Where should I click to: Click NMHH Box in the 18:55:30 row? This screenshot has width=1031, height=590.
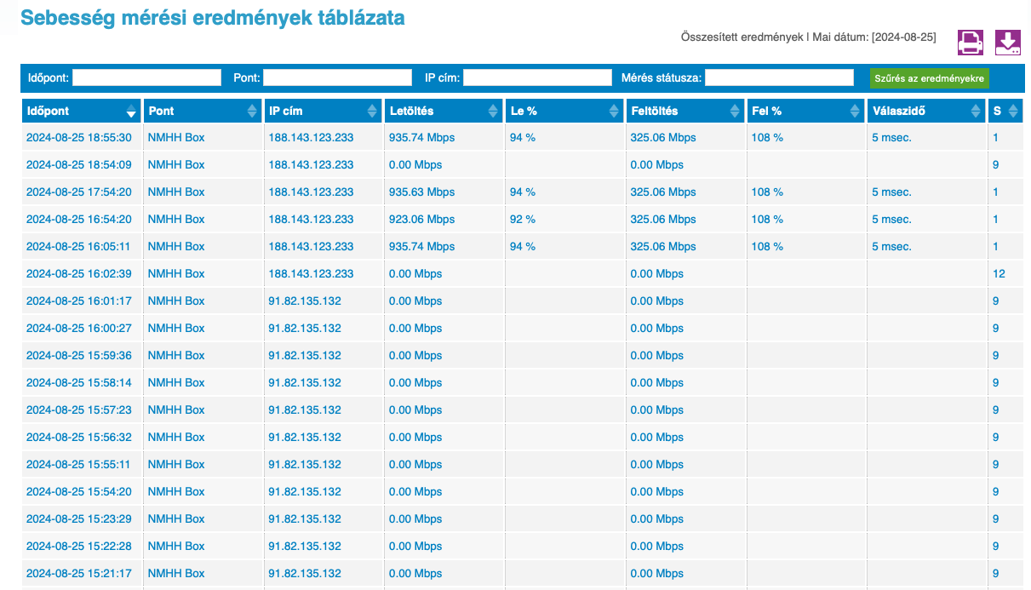(x=176, y=138)
